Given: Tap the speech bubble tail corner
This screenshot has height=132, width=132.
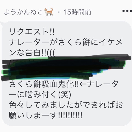Looking at the screenshot, I should 2,24.
